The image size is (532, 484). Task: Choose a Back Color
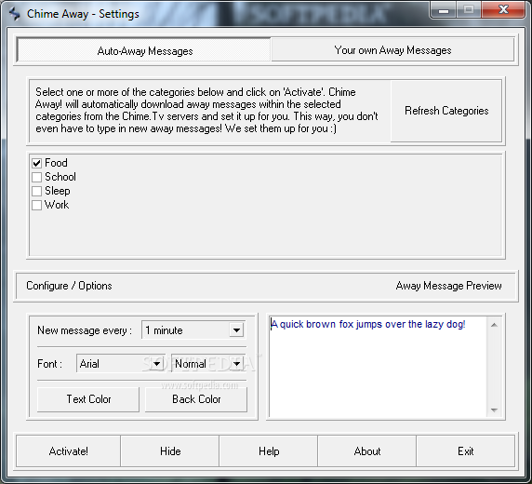point(196,399)
